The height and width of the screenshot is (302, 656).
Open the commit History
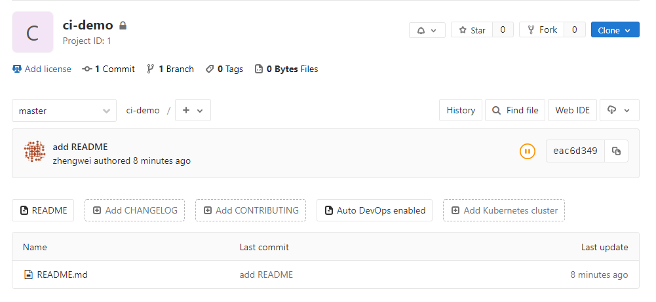pyautogui.click(x=461, y=111)
